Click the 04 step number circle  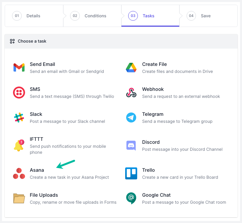pyautogui.click(x=191, y=16)
